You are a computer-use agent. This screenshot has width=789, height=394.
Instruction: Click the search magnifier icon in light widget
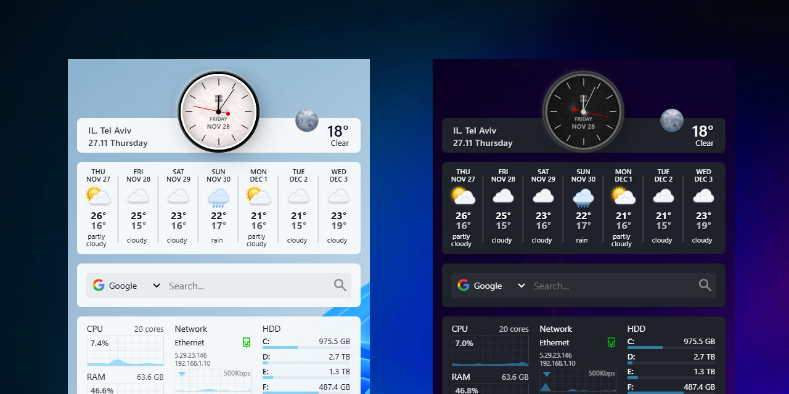tap(340, 285)
